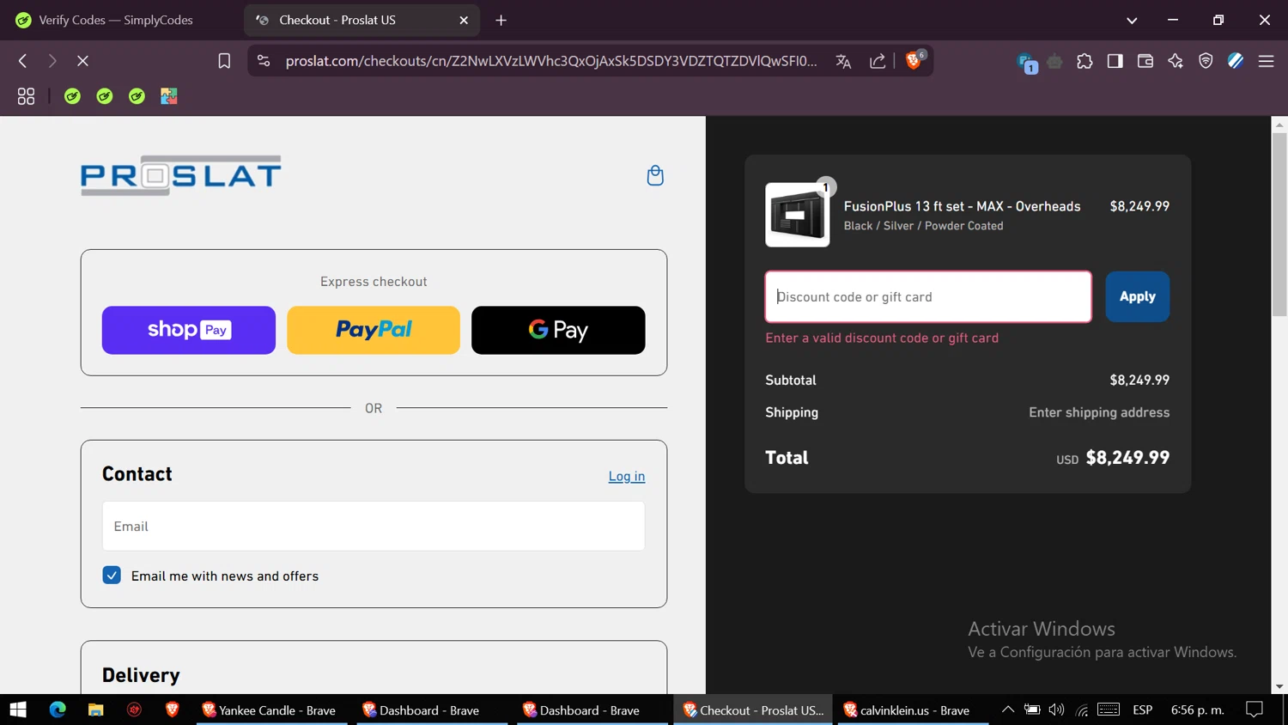Close the Checkout - Proslat US tab
1288x725 pixels.
464,20
